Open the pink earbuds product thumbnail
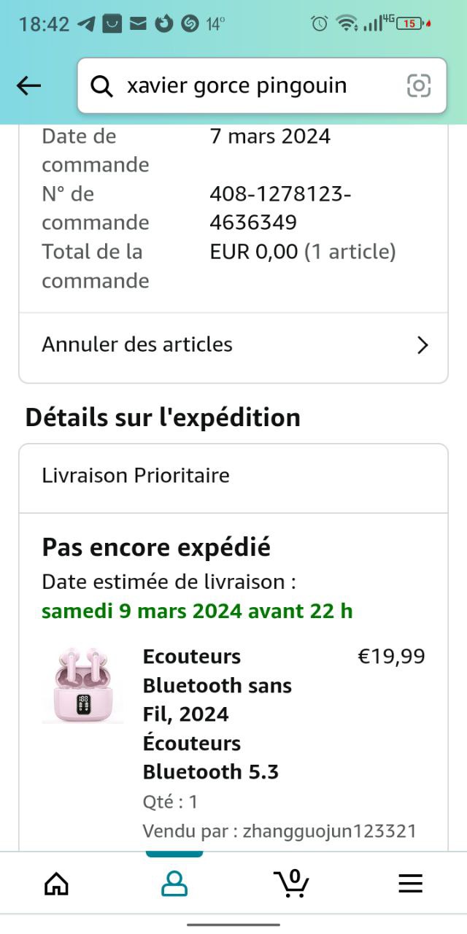The width and height of the screenshot is (467, 934). tap(82, 684)
